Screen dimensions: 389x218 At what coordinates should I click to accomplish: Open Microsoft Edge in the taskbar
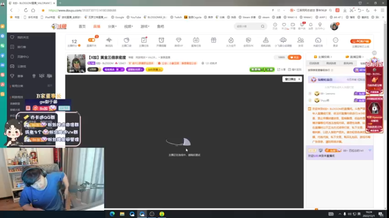click(x=112, y=214)
